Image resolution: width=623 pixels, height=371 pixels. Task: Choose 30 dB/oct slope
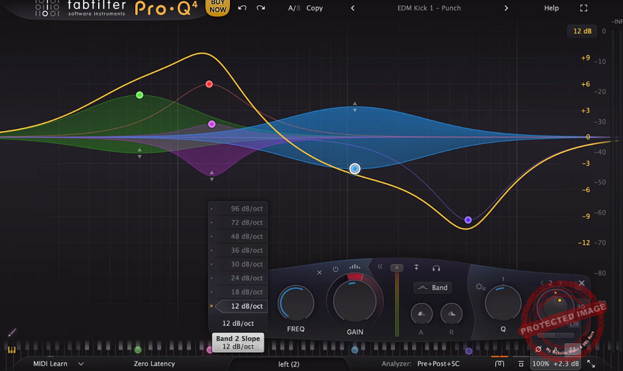point(238,264)
